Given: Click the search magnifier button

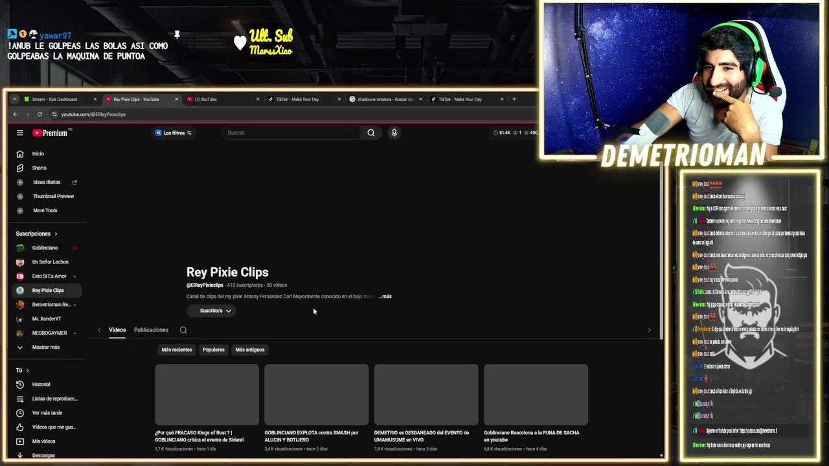Looking at the screenshot, I should click(x=371, y=133).
